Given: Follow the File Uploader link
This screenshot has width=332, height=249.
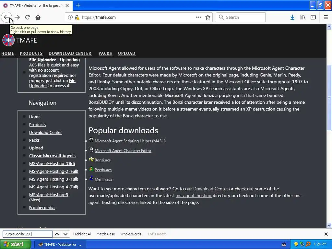Looking at the screenshot, I should coord(52,83).
